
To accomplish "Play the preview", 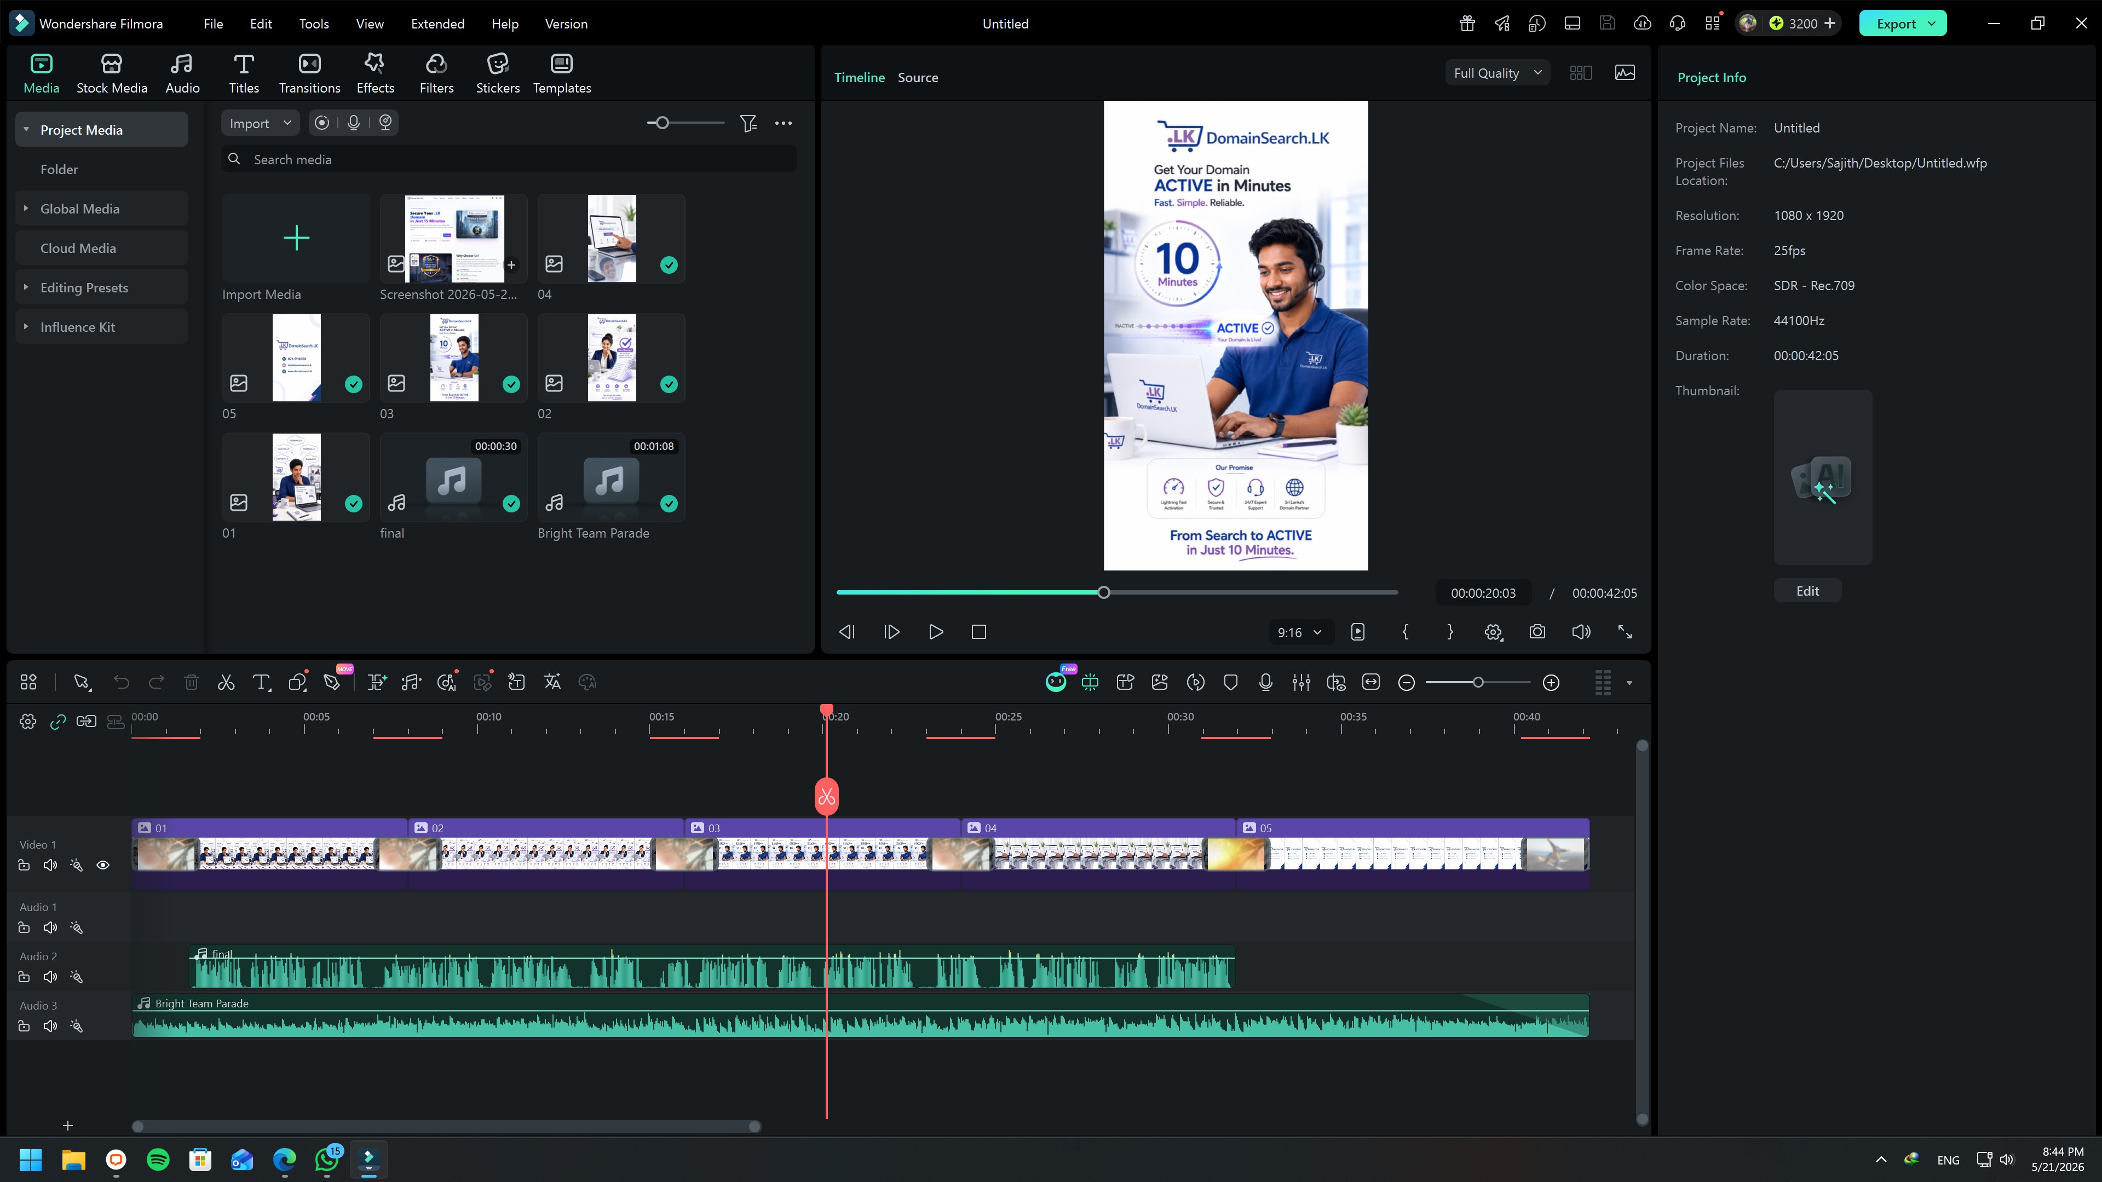I will [935, 632].
